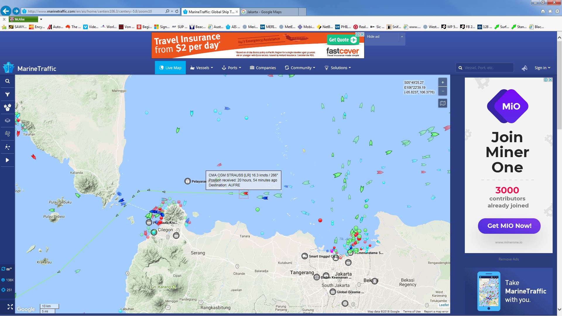
Task: Open the Companies menu item
Action: tap(263, 68)
